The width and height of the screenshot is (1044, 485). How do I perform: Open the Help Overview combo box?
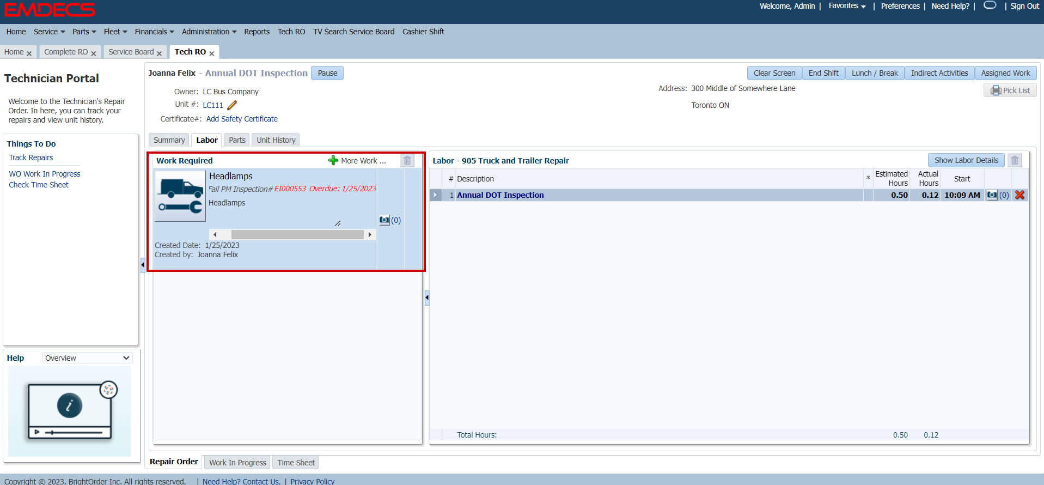(87, 358)
